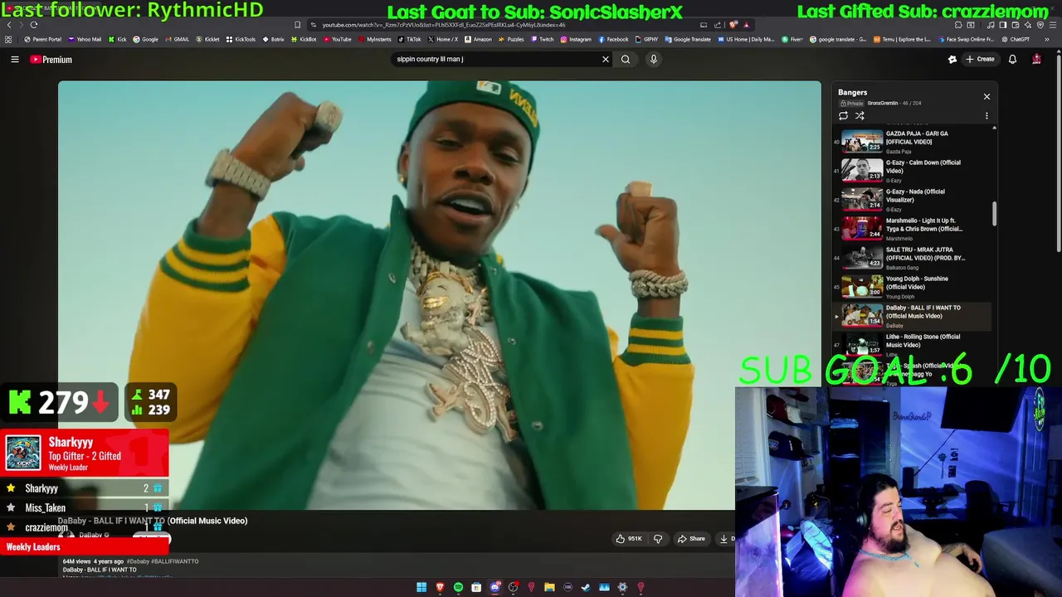This screenshot has height=597, width=1062.
Task: Share the video
Action: click(x=691, y=539)
